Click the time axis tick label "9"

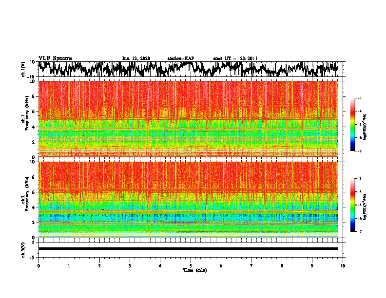[x=312, y=266]
